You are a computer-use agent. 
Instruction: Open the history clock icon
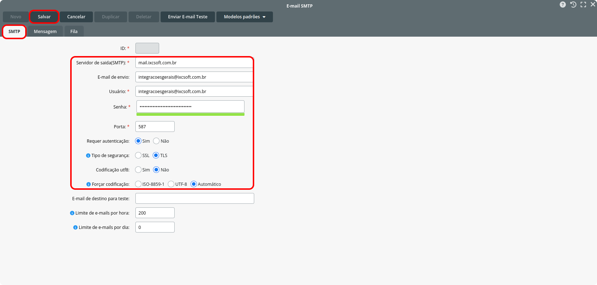point(573,5)
